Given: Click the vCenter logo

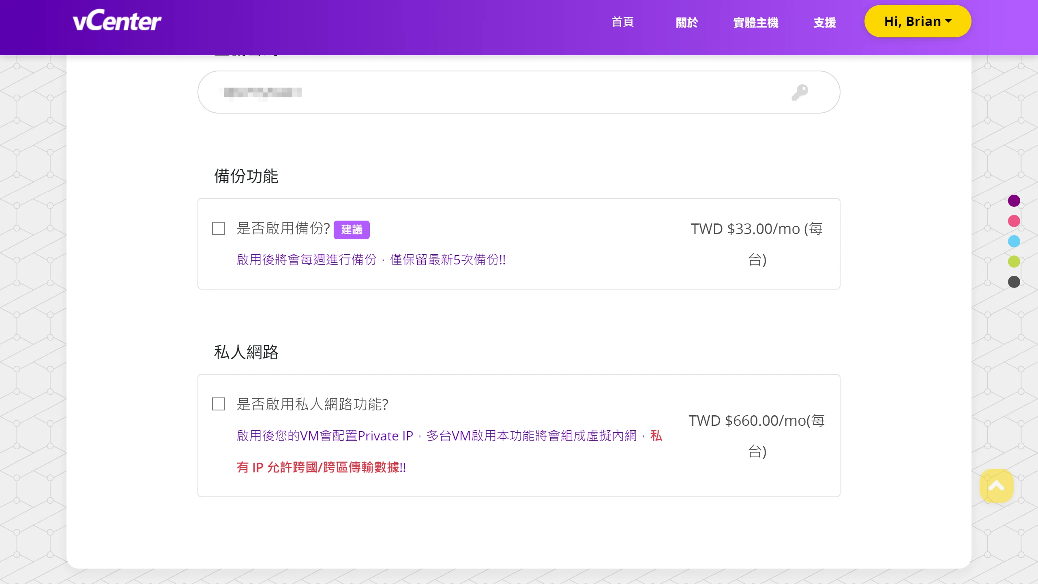Looking at the screenshot, I should click(117, 21).
